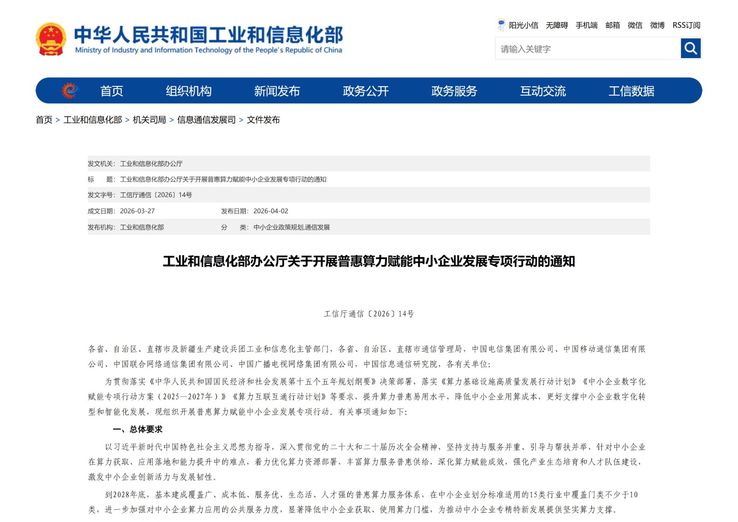Image resolution: width=738 pixels, height=522 pixels.
Task: Open the 政务服务 navigation item
Action: (x=454, y=91)
